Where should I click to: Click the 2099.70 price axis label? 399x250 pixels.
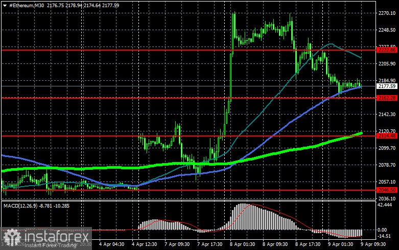point(387,148)
